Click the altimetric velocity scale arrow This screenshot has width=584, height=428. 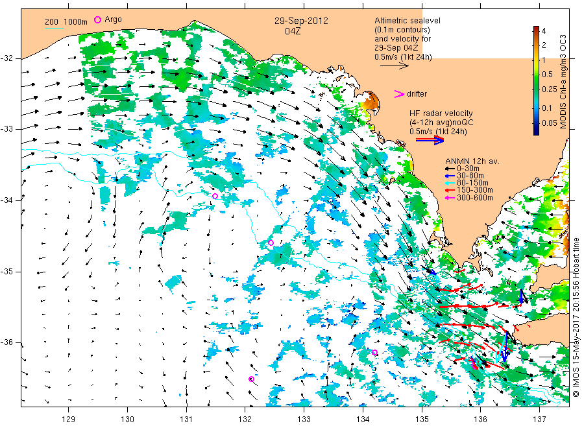(x=394, y=66)
